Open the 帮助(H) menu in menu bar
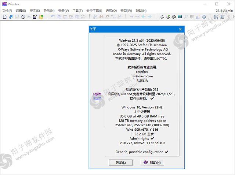 click(x=141, y=11)
